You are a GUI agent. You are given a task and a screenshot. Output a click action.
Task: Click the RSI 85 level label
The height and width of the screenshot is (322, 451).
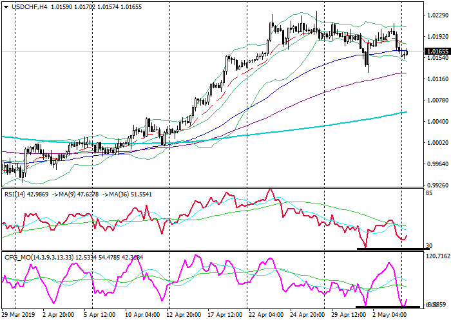point(429,193)
